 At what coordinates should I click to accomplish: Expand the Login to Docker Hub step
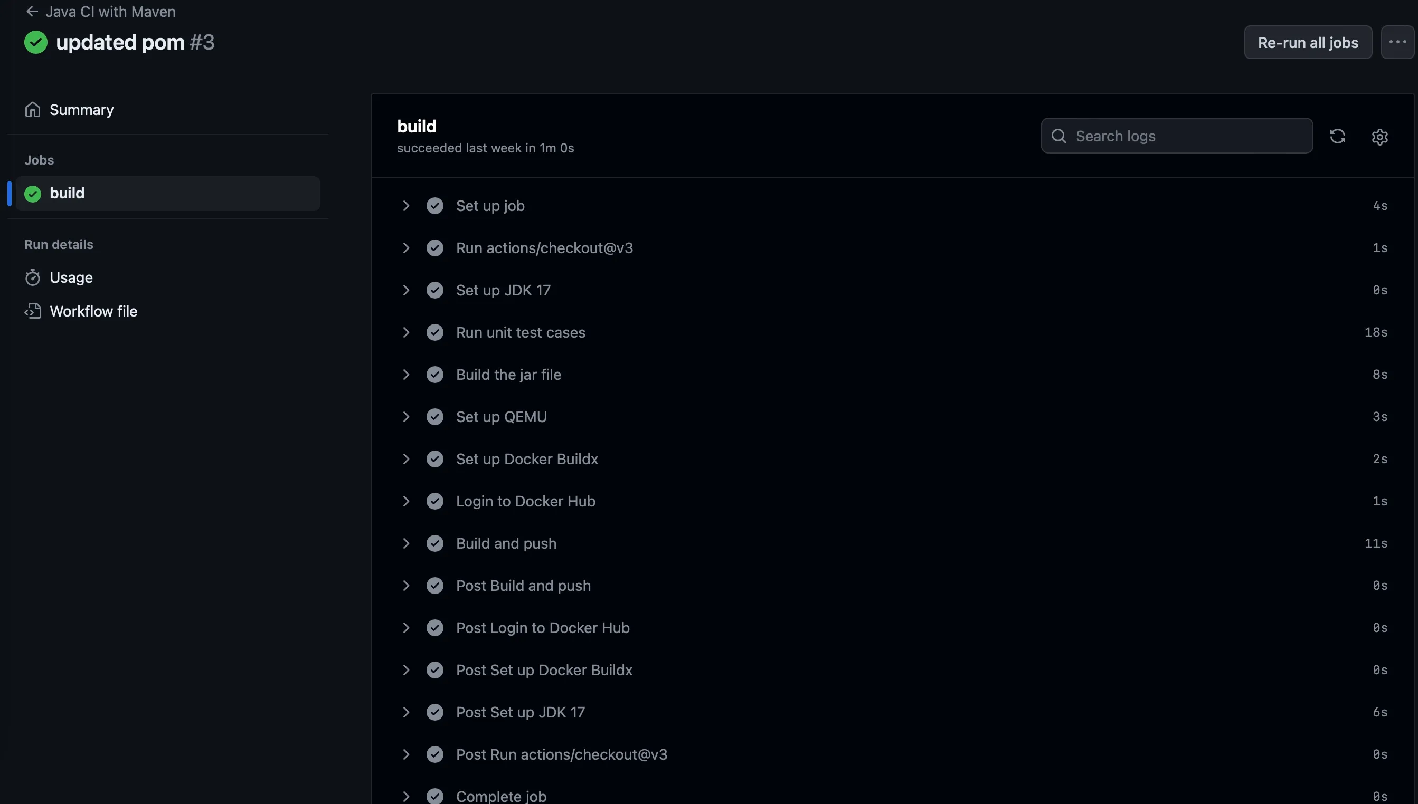click(406, 501)
